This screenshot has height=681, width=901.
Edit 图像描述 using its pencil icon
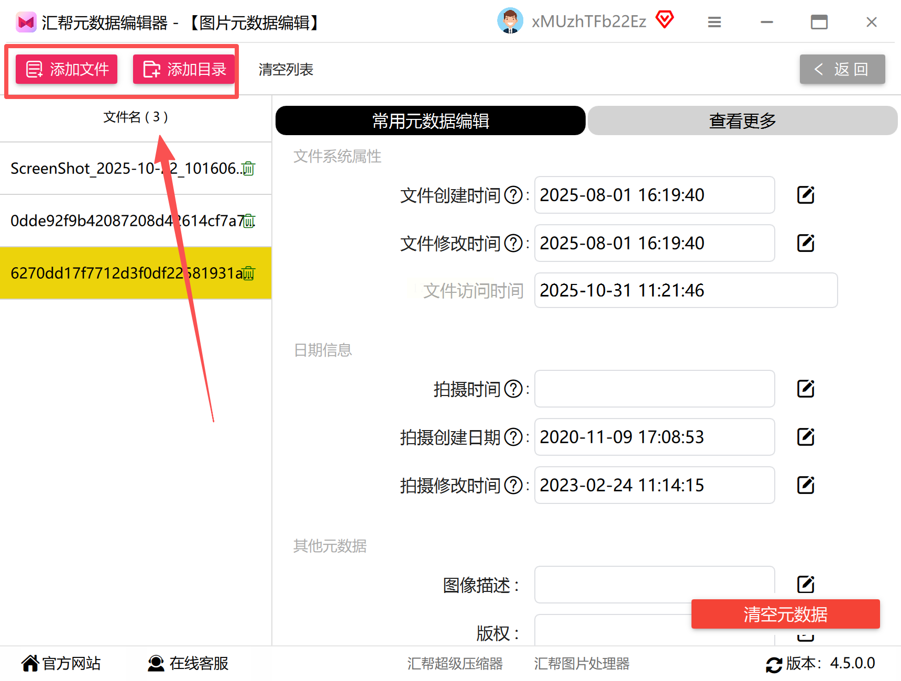pos(806,585)
